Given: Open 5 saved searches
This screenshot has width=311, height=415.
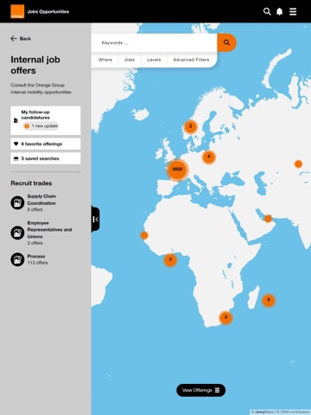Looking at the screenshot, I should pos(46,158).
